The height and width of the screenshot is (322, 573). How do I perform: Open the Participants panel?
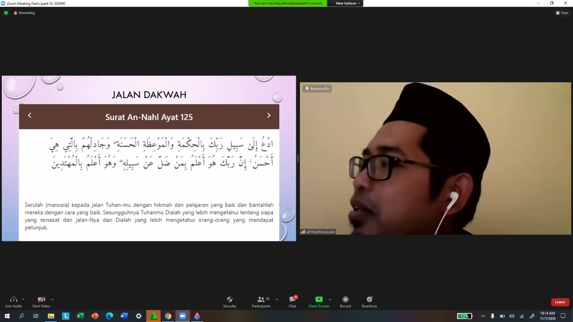tap(261, 300)
